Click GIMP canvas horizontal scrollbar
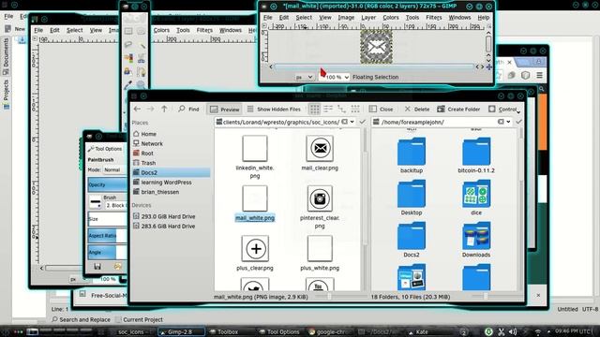The width and height of the screenshot is (600, 337). click(x=373, y=66)
